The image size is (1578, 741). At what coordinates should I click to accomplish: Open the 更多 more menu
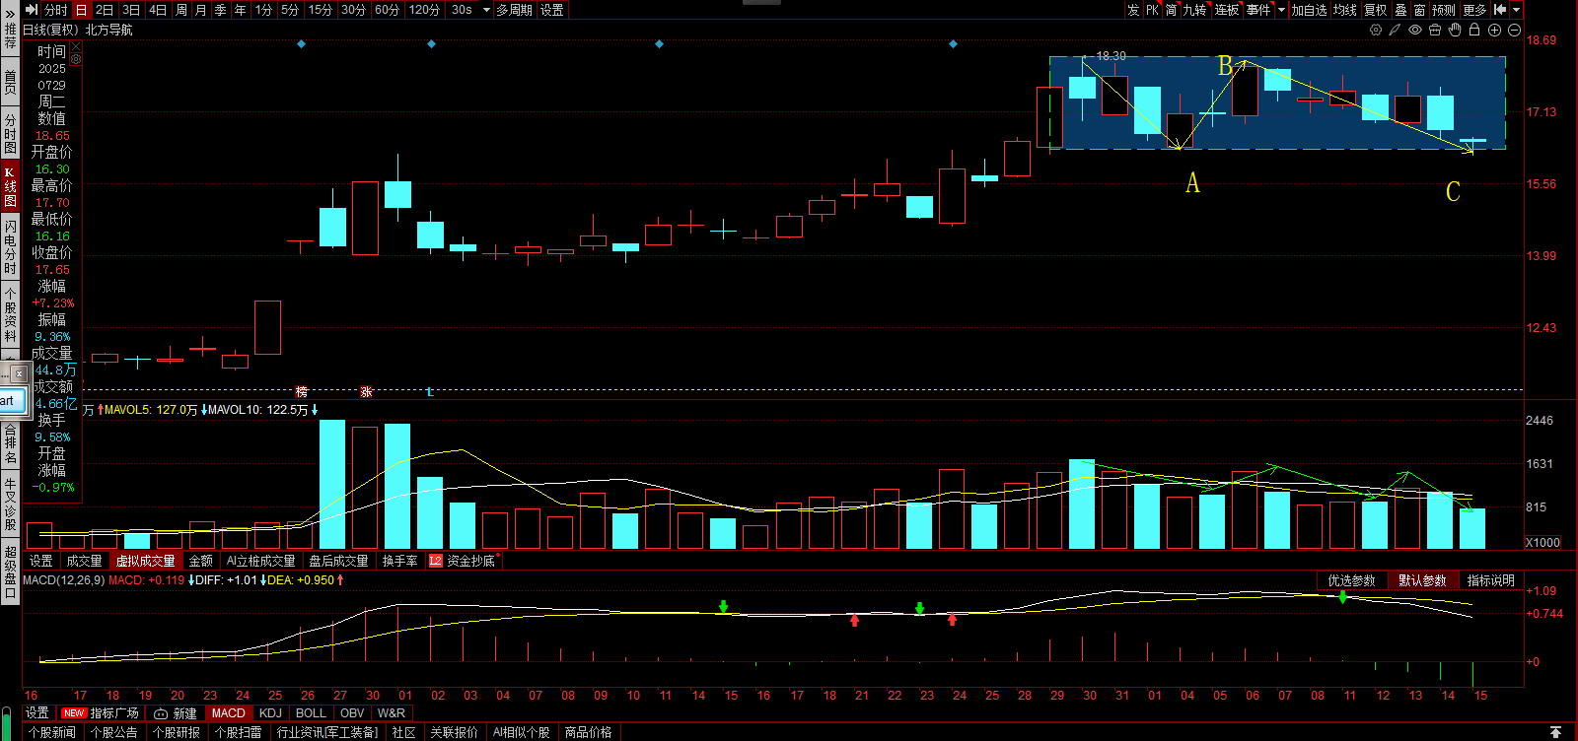[x=1474, y=10]
